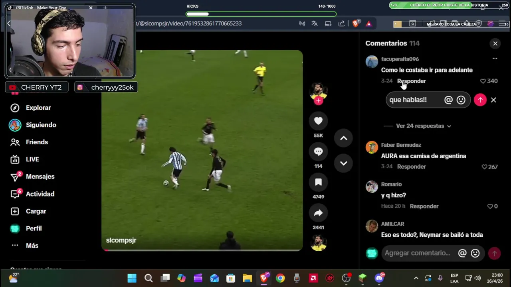This screenshot has width=511, height=287.
Task: Go to previous video with up arrow
Action: [x=343, y=138]
